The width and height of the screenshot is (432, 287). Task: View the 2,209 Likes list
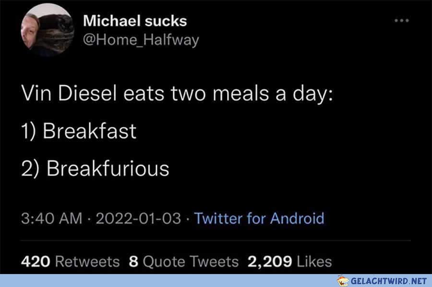pos(289,262)
